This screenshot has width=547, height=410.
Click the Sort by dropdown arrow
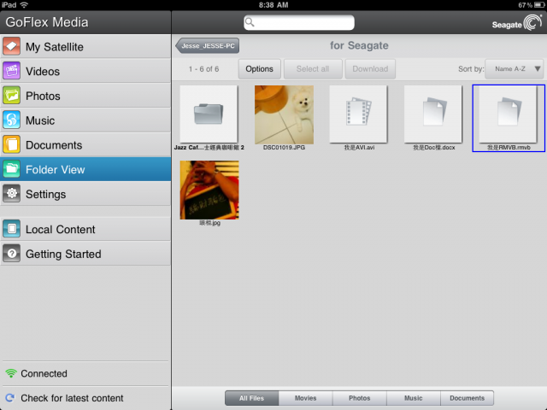(538, 68)
